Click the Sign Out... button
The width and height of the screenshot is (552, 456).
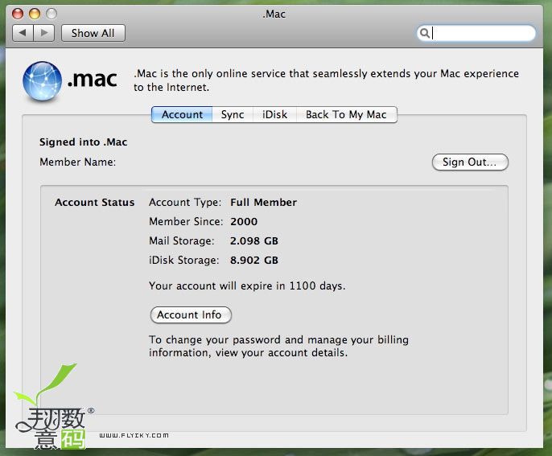[x=470, y=162]
